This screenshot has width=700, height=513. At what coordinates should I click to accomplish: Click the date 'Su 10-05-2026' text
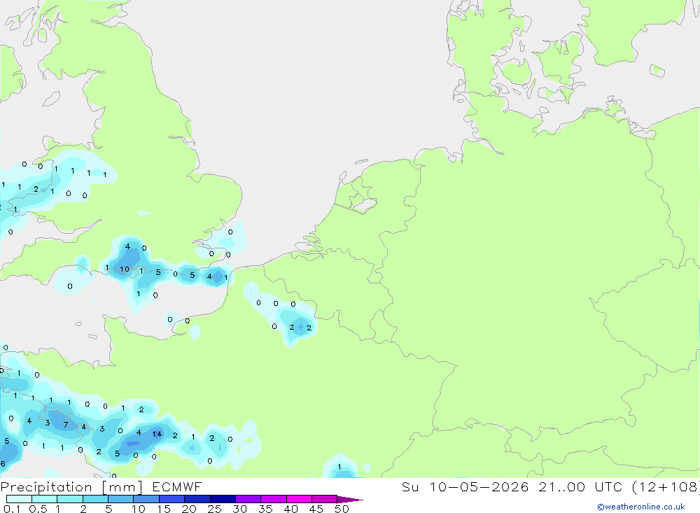[x=465, y=487]
